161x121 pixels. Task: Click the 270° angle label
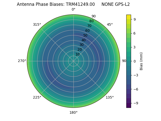(x=22, y=61)
